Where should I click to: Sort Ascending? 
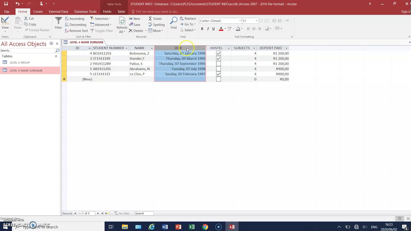coord(74,19)
